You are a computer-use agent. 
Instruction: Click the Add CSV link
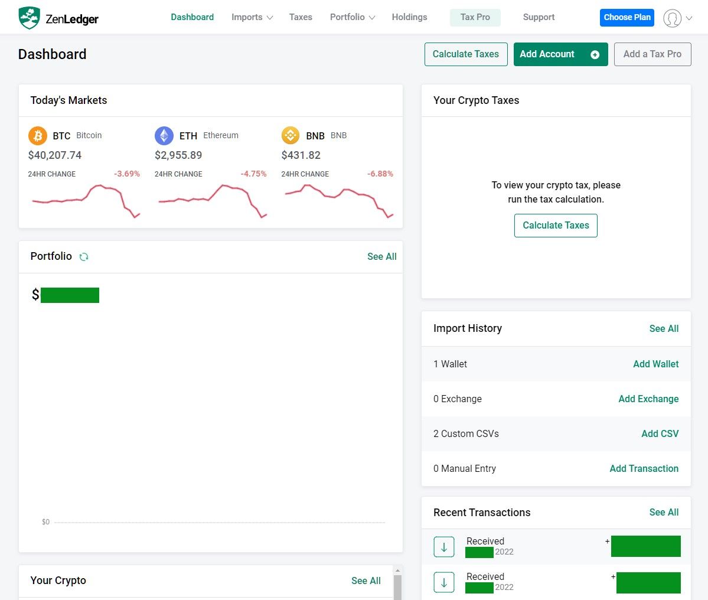point(660,433)
